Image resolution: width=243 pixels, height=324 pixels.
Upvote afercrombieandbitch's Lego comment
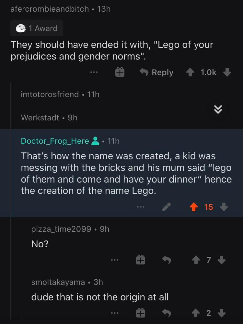[x=191, y=72]
